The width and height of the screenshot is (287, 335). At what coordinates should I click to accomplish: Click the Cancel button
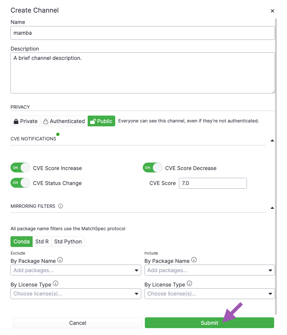(78, 323)
